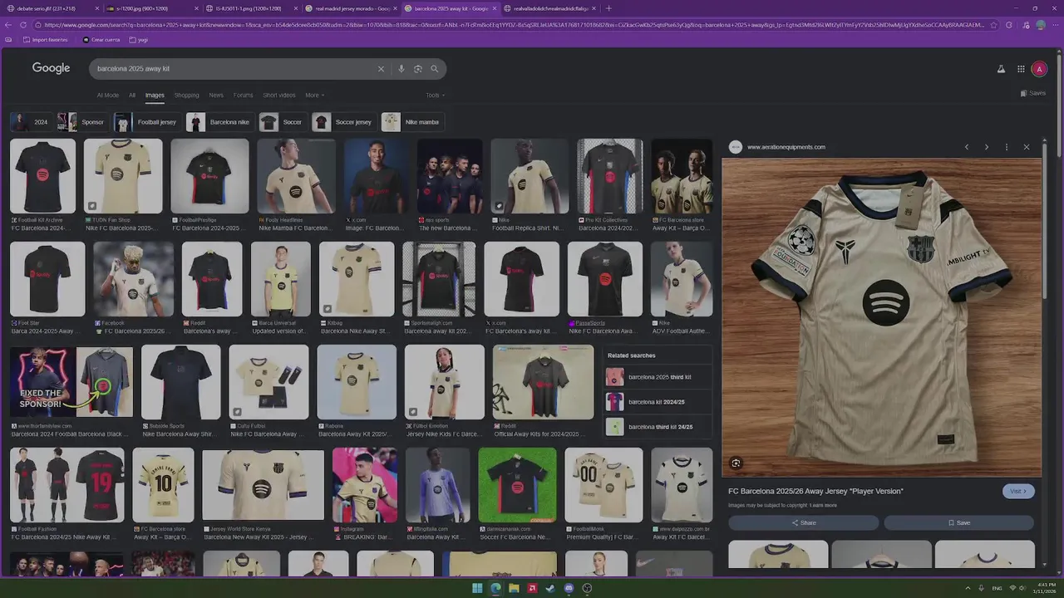The width and height of the screenshot is (1064, 598).
Task: Open Google apps grid
Action: coord(1021,69)
